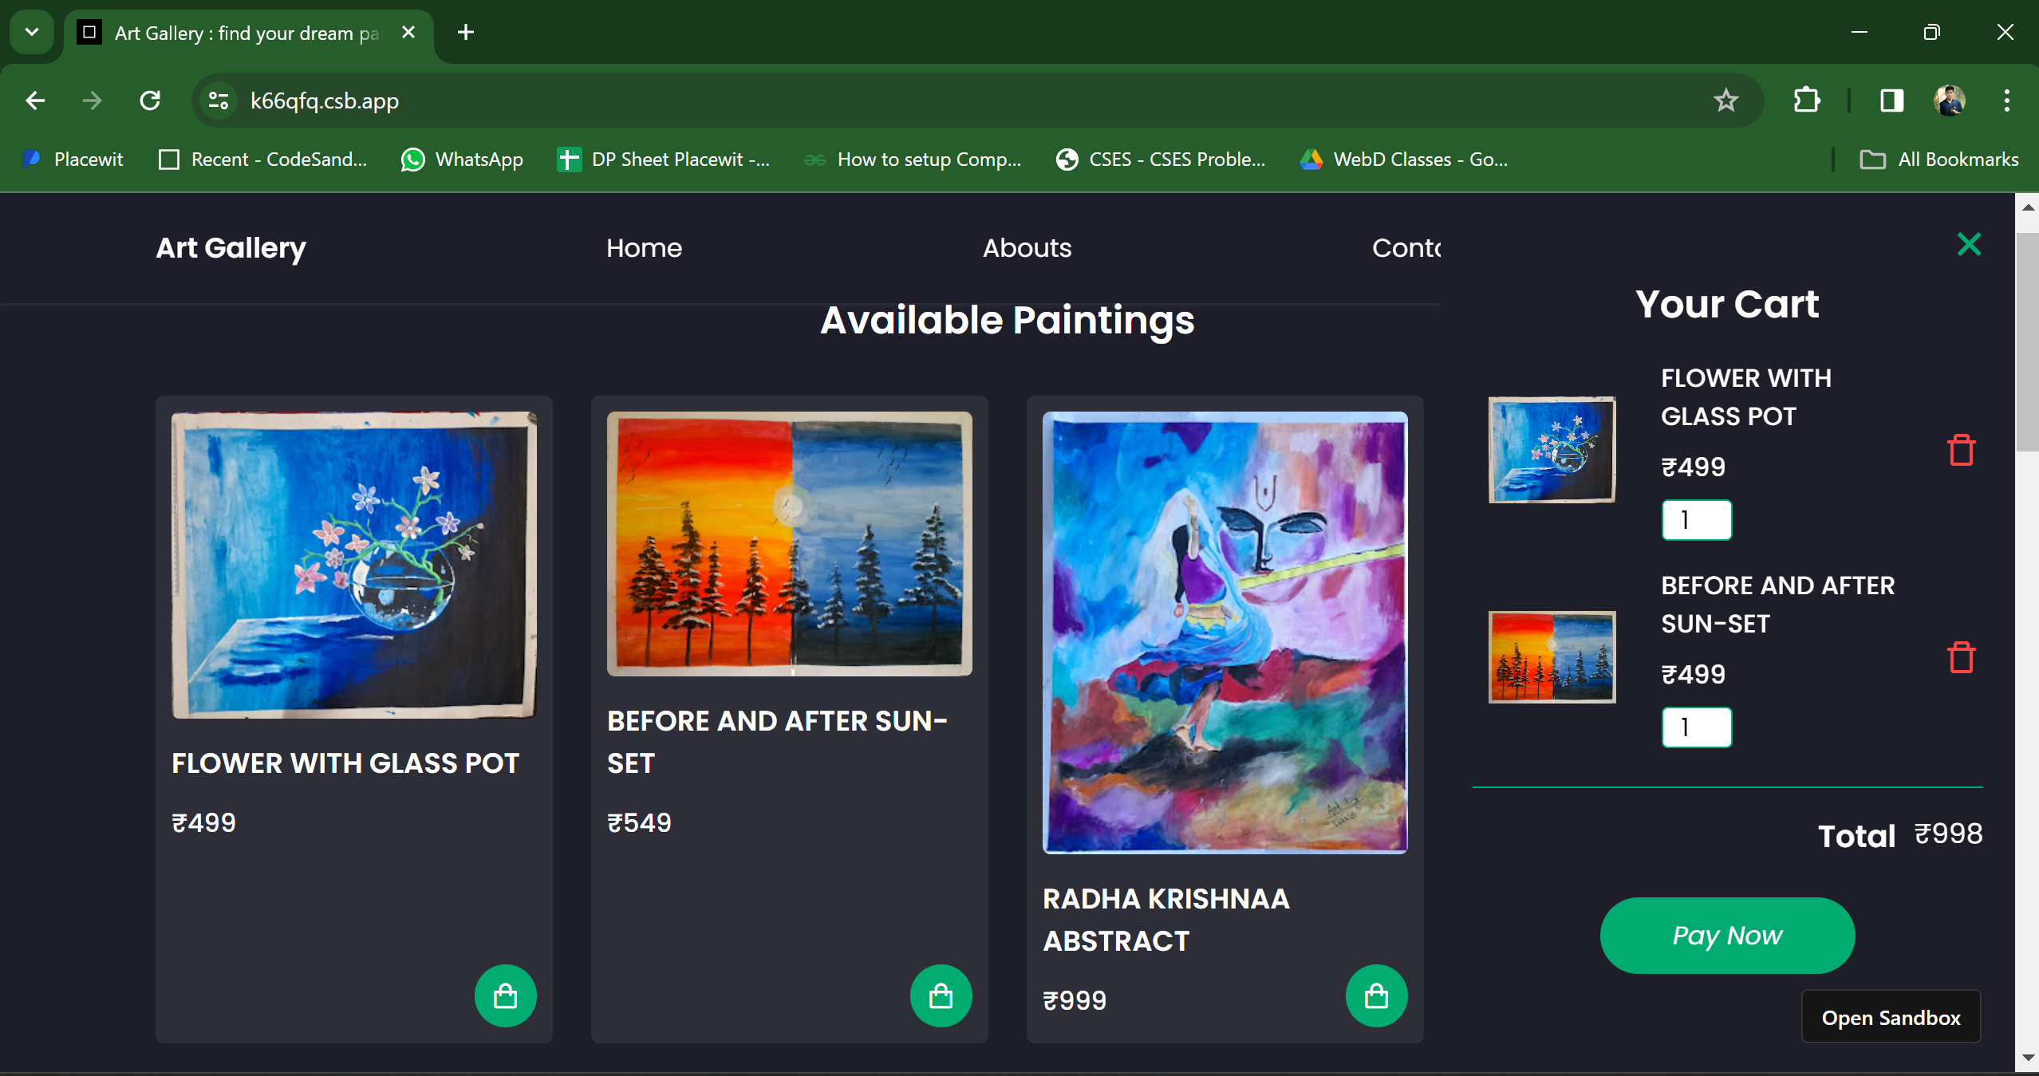Image resolution: width=2039 pixels, height=1076 pixels.
Task: Add Before And After Sun-Set to cart
Action: pos(941,995)
